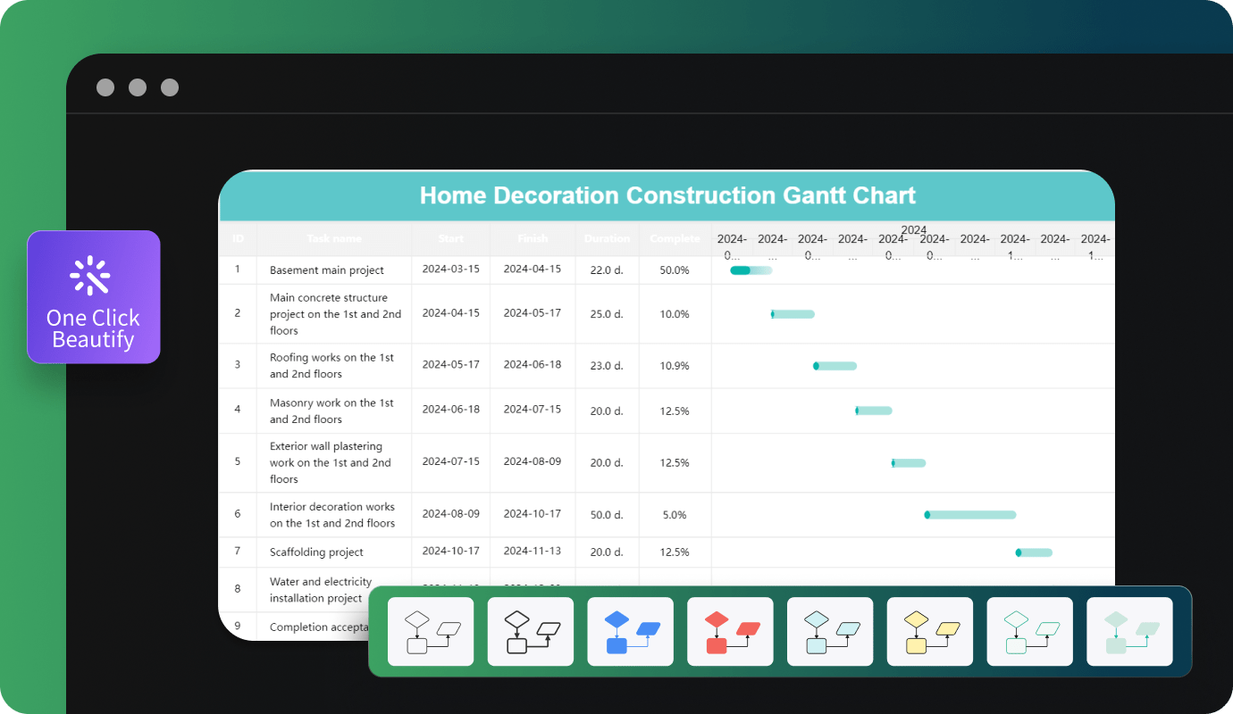This screenshot has width=1233, height=714.
Task: Choose the yellow flowchart theme style
Action: pyautogui.click(x=929, y=631)
